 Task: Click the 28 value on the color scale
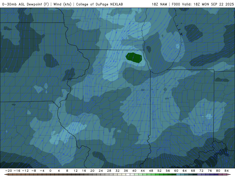click(109, 171)
